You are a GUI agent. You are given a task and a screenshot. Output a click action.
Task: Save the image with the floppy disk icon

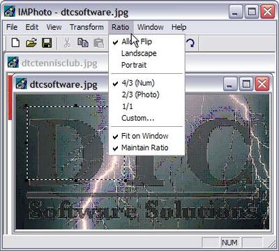(x=47, y=43)
